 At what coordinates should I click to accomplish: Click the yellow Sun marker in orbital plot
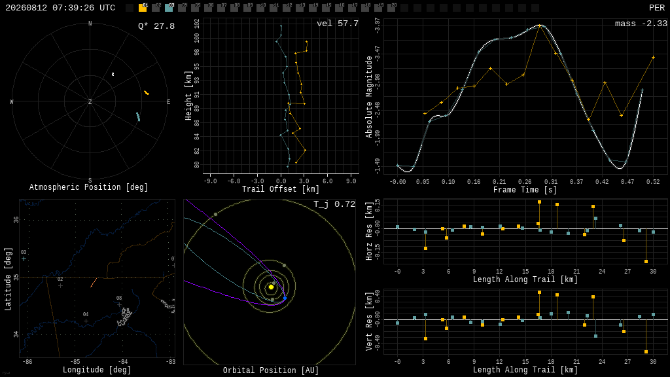tap(271, 287)
